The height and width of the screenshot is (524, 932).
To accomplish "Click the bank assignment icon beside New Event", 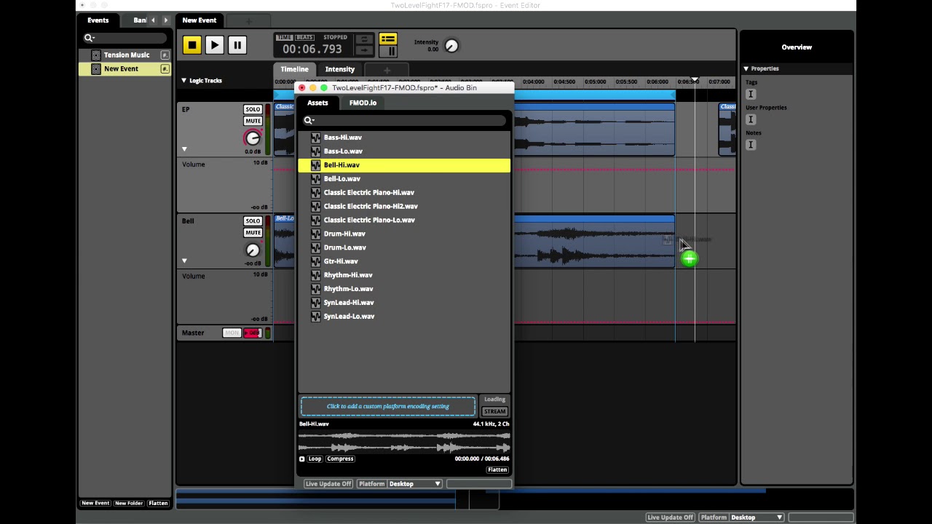I will click(x=165, y=69).
